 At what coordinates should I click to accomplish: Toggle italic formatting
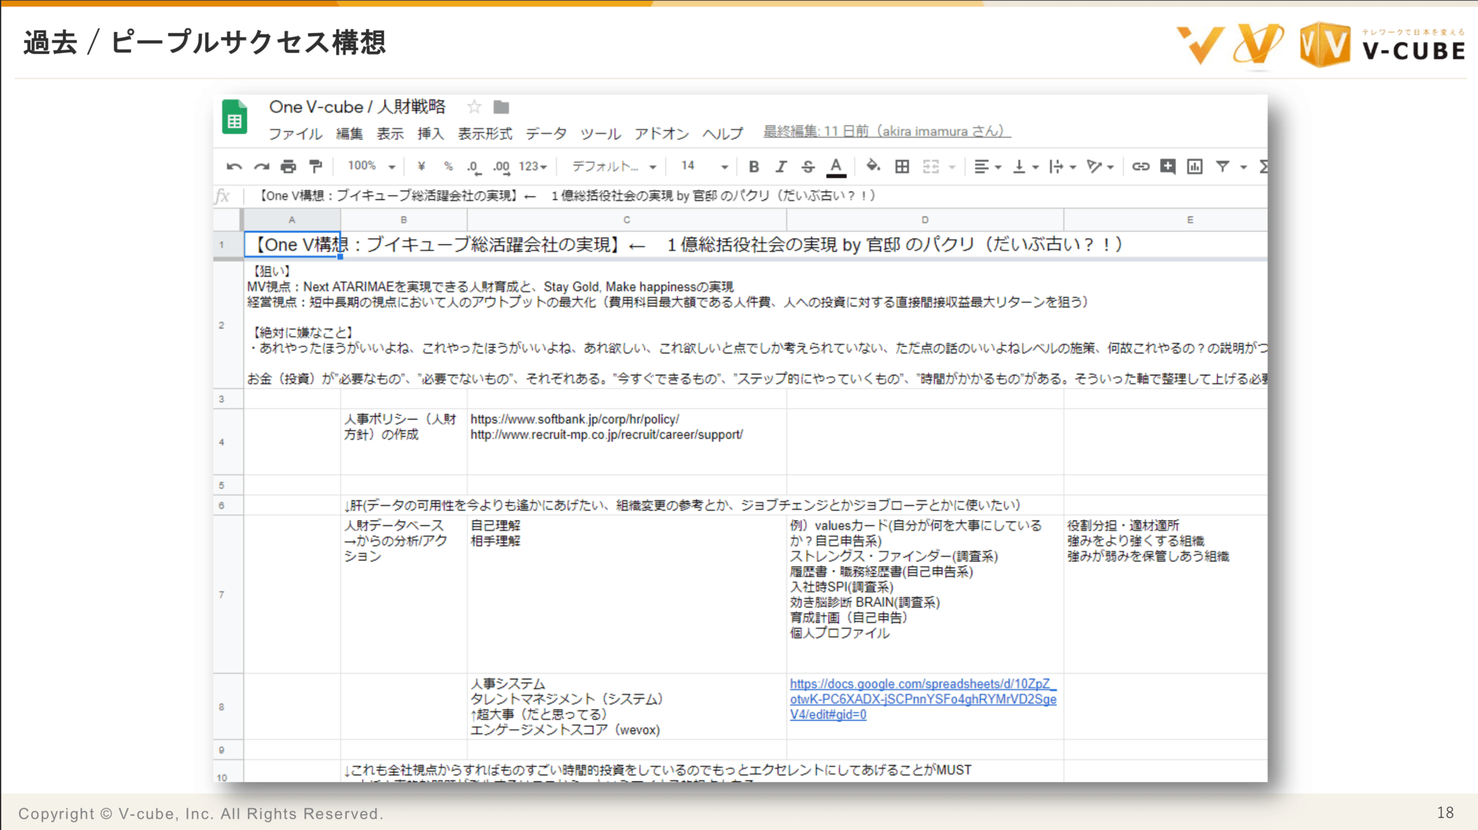(x=781, y=166)
